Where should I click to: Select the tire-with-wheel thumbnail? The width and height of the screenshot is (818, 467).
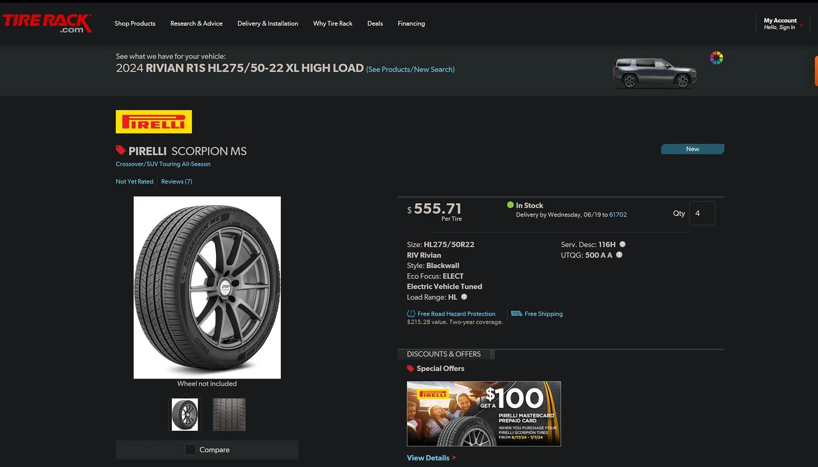pyautogui.click(x=185, y=414)
